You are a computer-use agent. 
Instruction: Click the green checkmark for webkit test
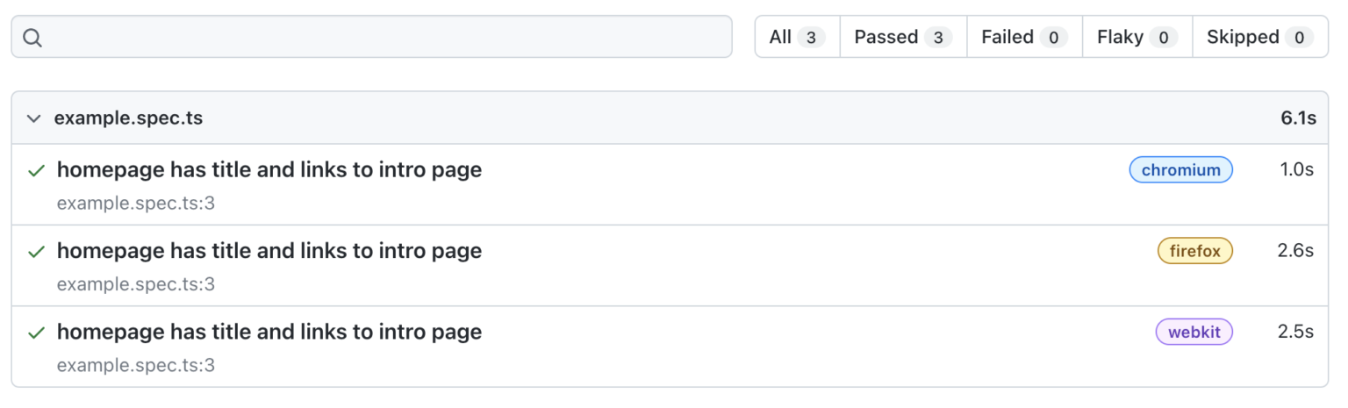(36, 333)
